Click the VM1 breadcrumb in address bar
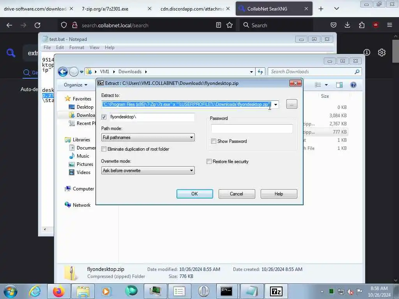This screenshot has height=299, width=399. (104, 72)
